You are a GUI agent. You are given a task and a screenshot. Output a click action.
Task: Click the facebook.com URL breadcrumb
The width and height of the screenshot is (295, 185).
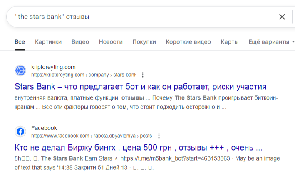coord(92,136)
